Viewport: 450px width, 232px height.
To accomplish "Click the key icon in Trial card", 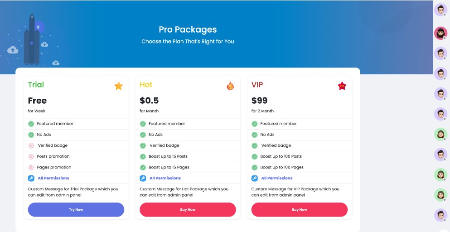I will coord(31,178).
